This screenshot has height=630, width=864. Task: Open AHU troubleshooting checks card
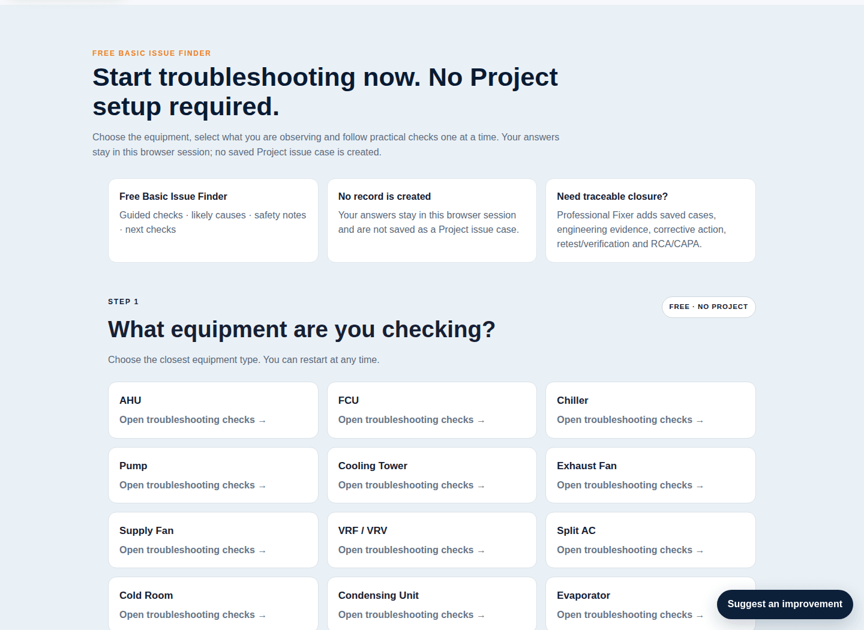point(213,410)
